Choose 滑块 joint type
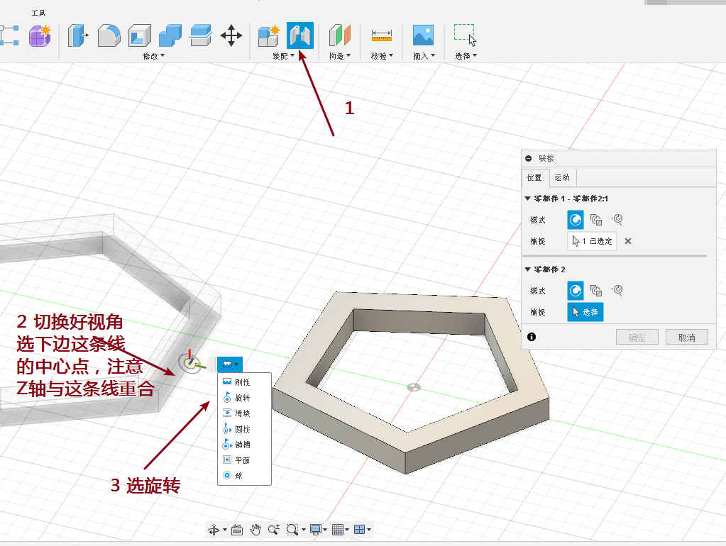Screen dimensions: 726x546 [244, 413]
